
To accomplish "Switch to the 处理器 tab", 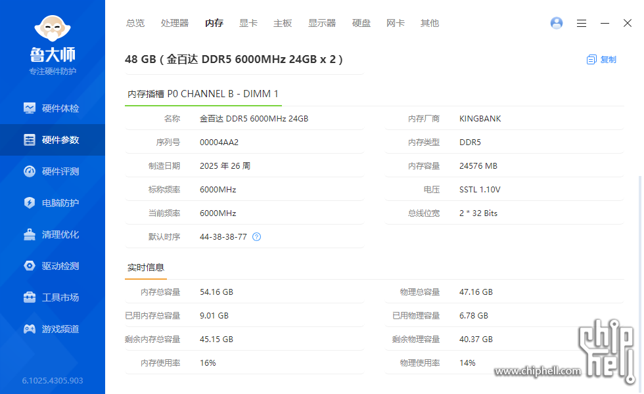I will 175,23.
